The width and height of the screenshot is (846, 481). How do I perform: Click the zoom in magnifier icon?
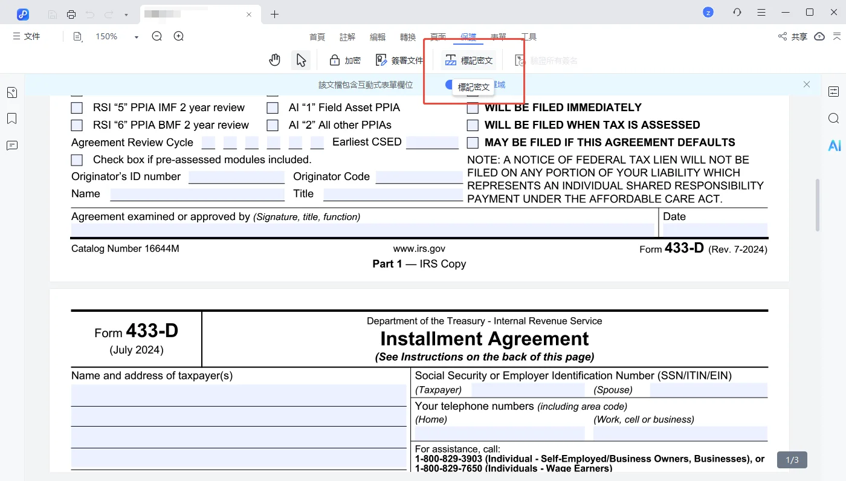coord(179,36)
